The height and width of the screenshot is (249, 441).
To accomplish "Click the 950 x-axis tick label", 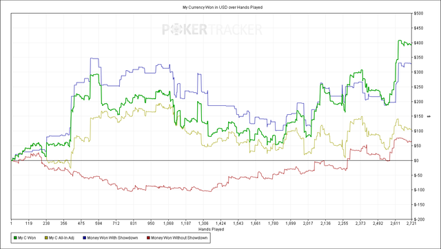I will click(x=151, y=224).
